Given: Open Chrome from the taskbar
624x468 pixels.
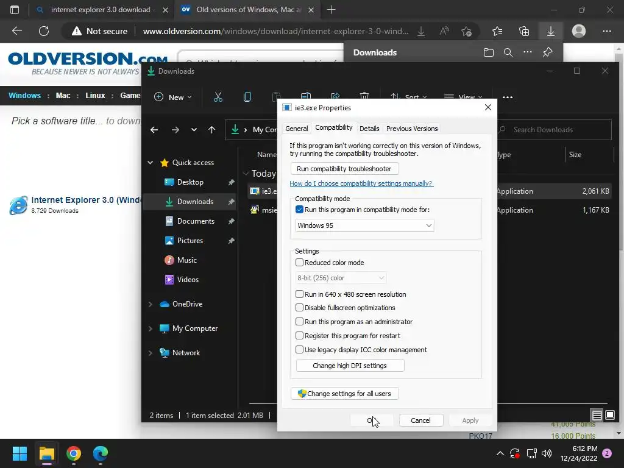Looking at the screenshot, I should coord(74,453).
